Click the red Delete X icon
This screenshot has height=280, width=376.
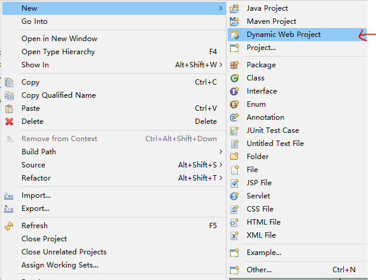(x=9, y=122)
